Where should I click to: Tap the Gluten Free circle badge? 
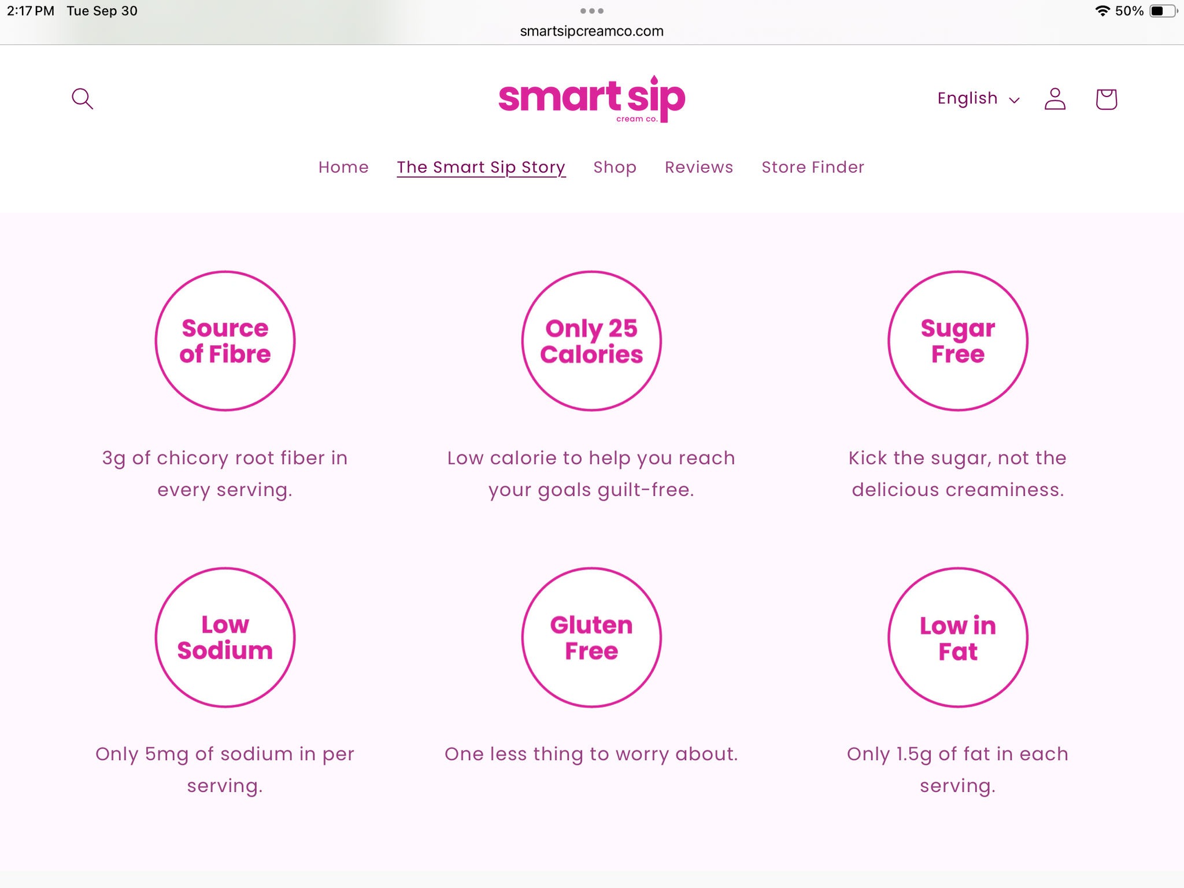(x=591, y=637)
